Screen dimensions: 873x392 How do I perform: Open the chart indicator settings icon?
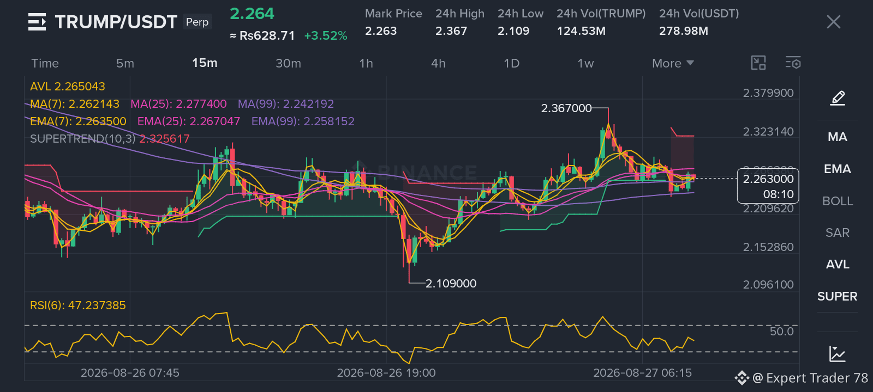pos(793,63)
